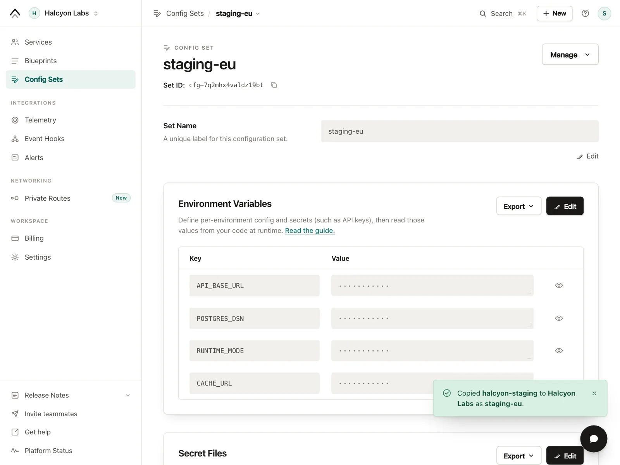Open the user avatar S menu
Screen dimensions: 620x465
tap(604, 14)
